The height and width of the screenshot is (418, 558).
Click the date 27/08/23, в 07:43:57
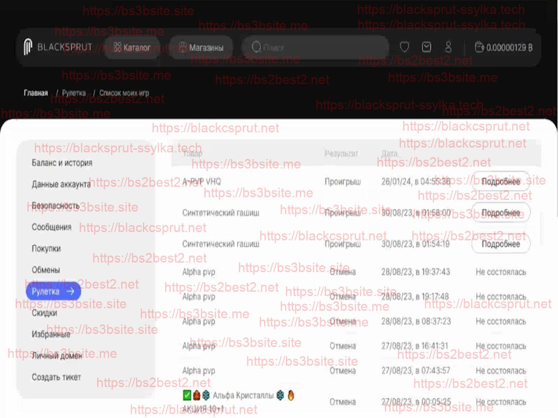[x=416, y=371]
